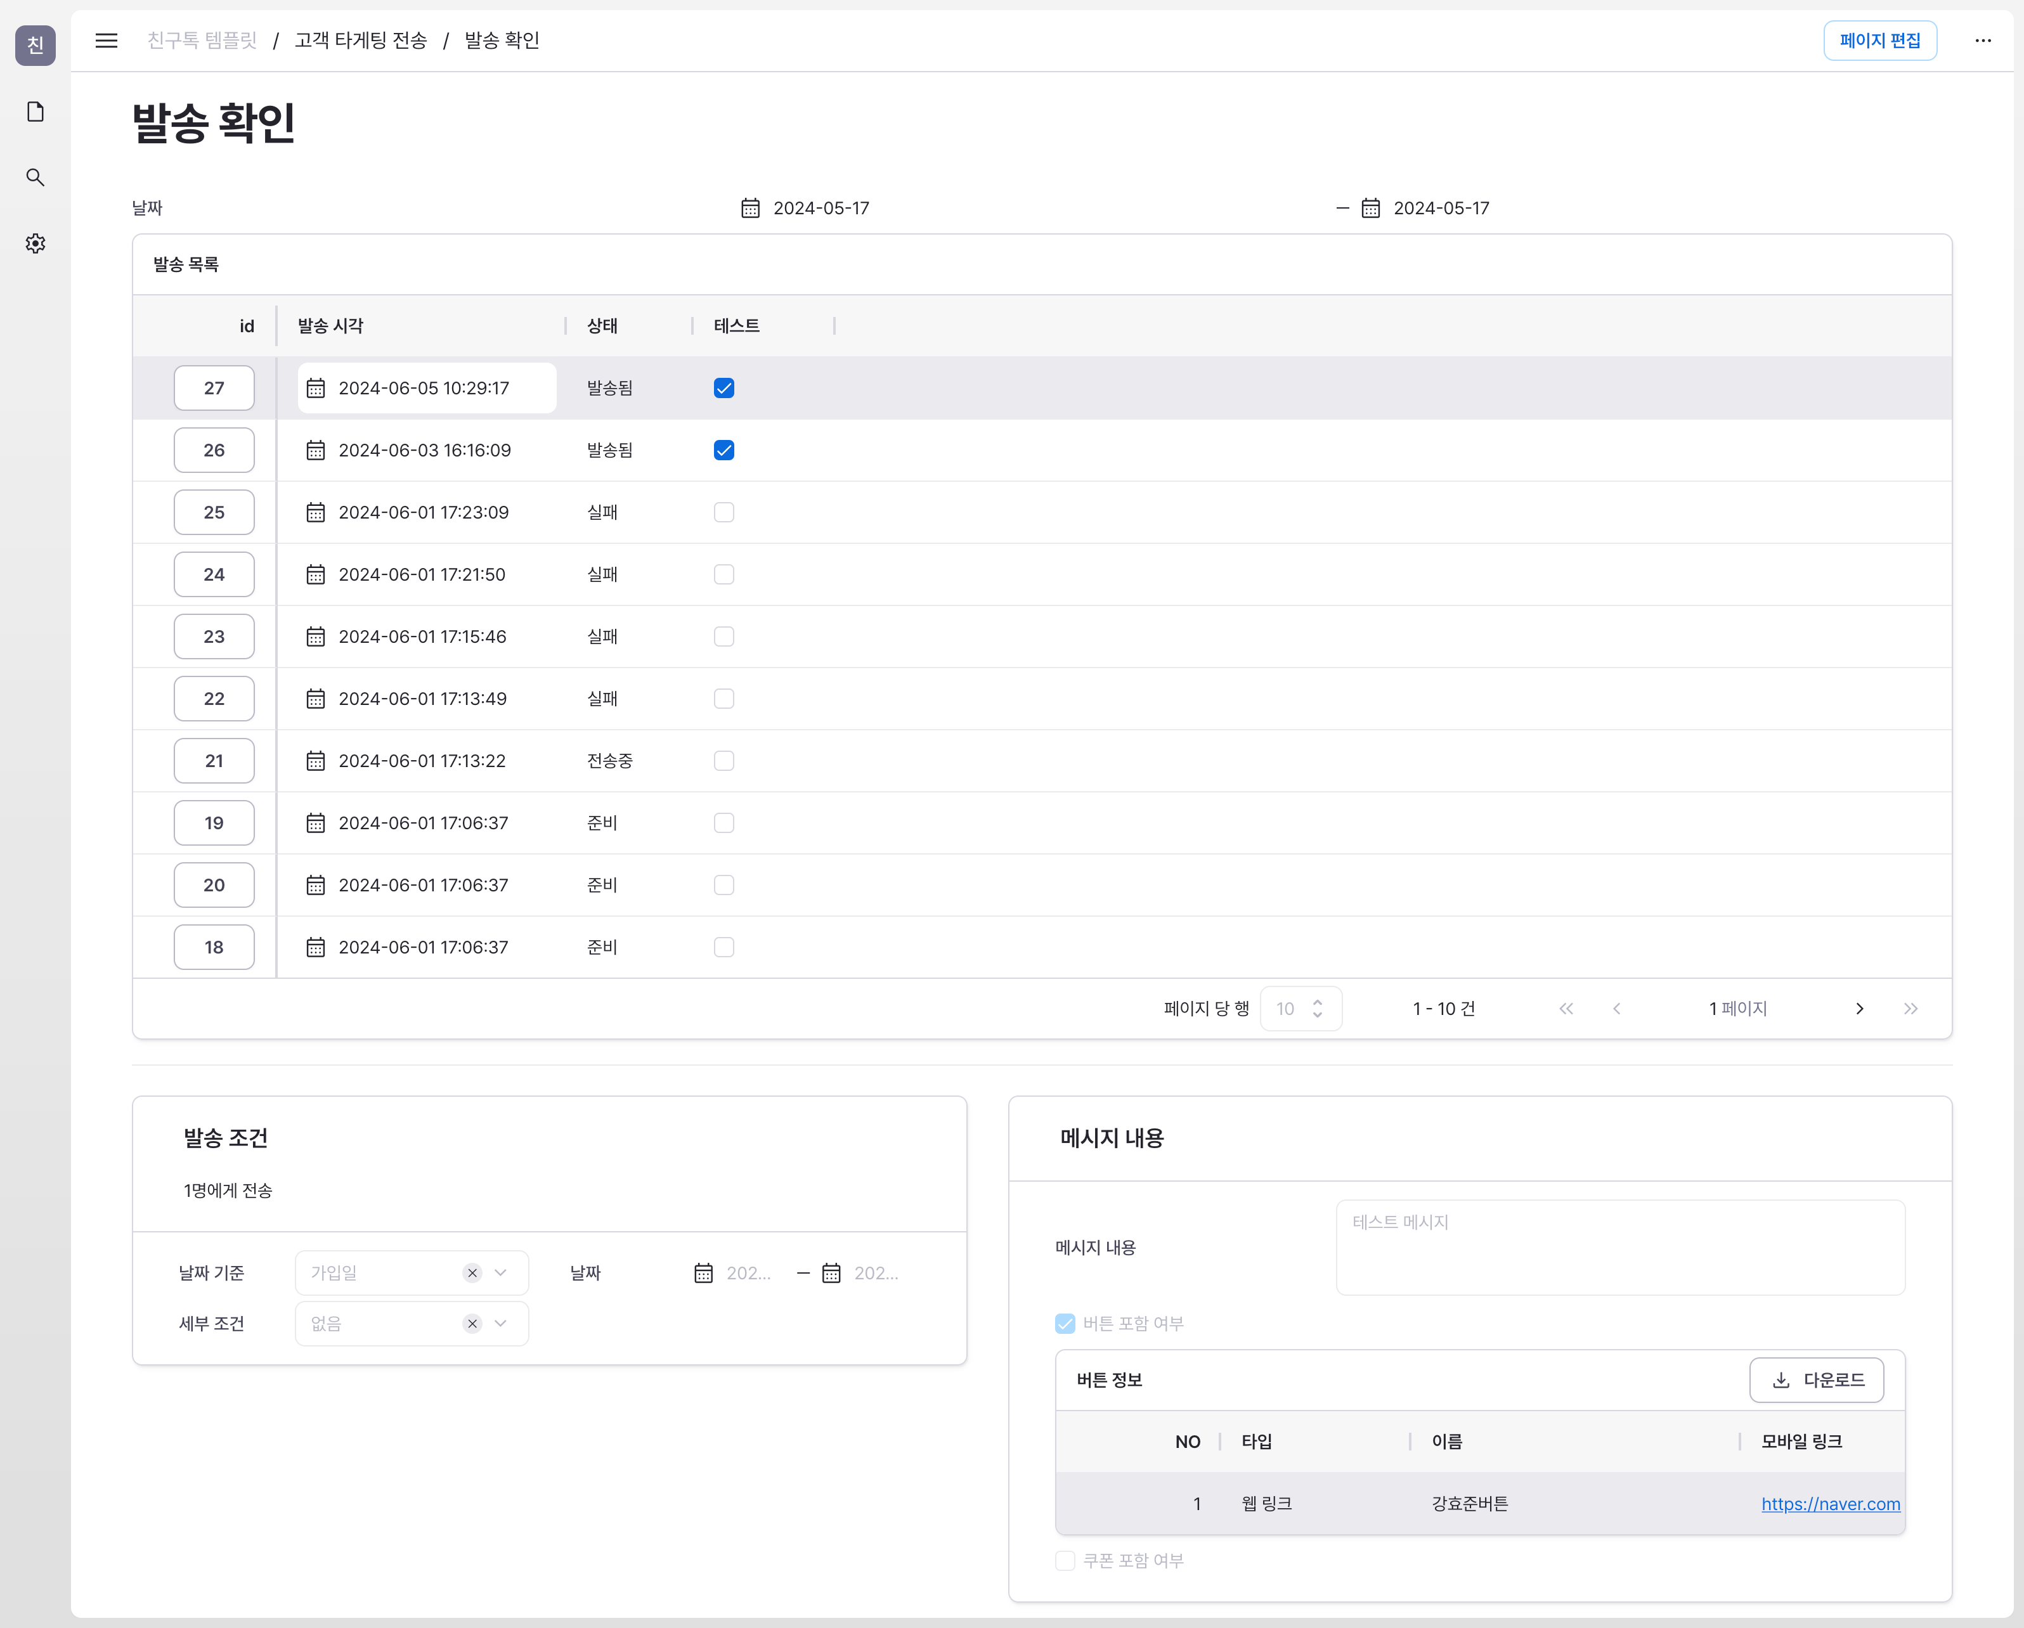Click calendar icon in row id 23
This screenshot has width=2024, height=1628.
(315, 636)
